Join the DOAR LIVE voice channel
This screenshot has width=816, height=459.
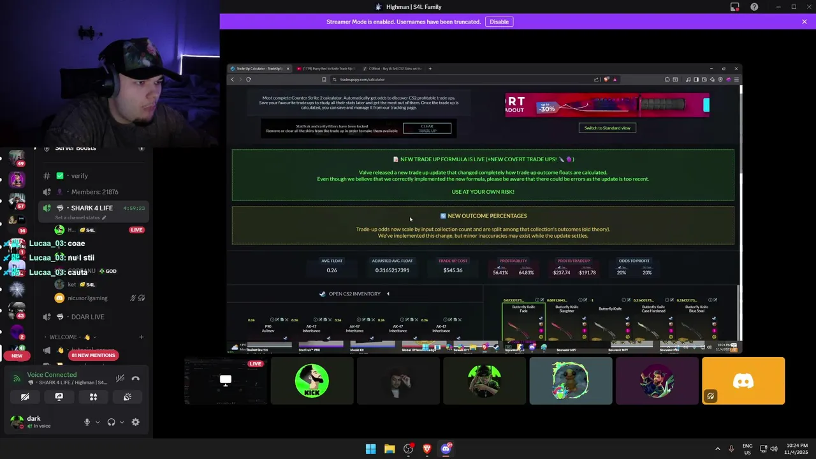[93, 317]
